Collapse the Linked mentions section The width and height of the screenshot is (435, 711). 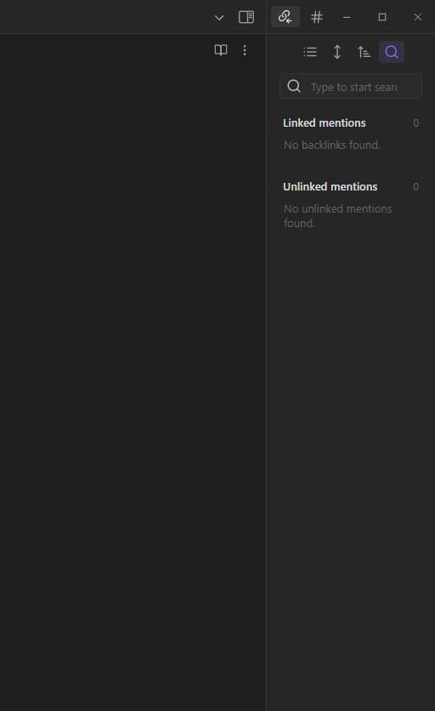pyautogui.click(x=325, y=122)
